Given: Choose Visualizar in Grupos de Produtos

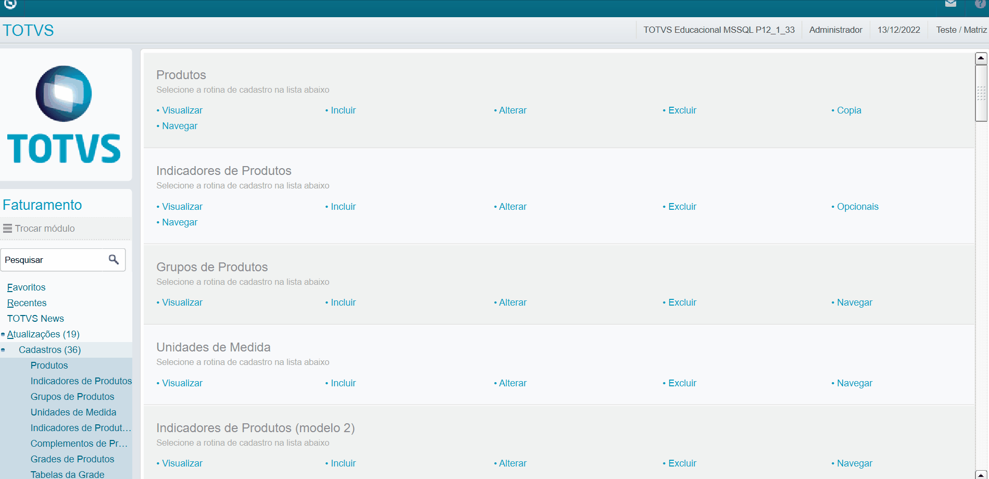Looking at the screenshot, I should coord(182,302).
